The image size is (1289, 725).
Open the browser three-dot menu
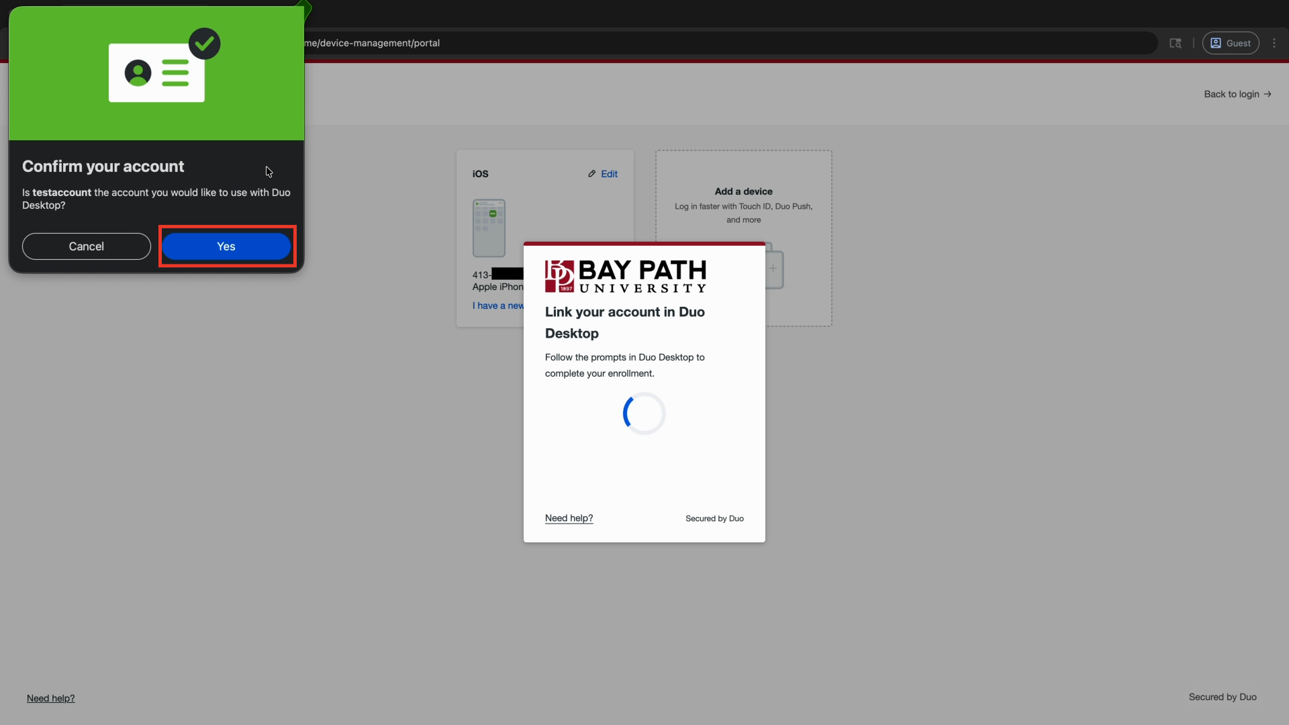click(1274, 43)
